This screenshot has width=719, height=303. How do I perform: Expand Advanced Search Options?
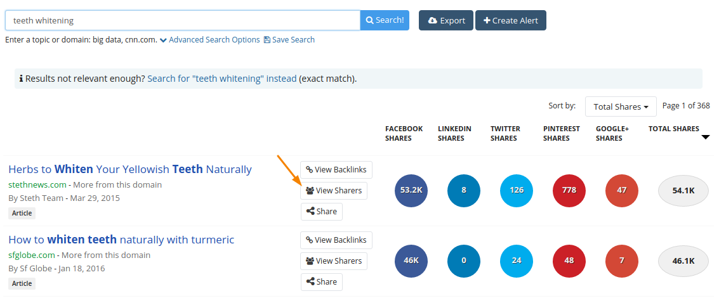coord(210,40)
